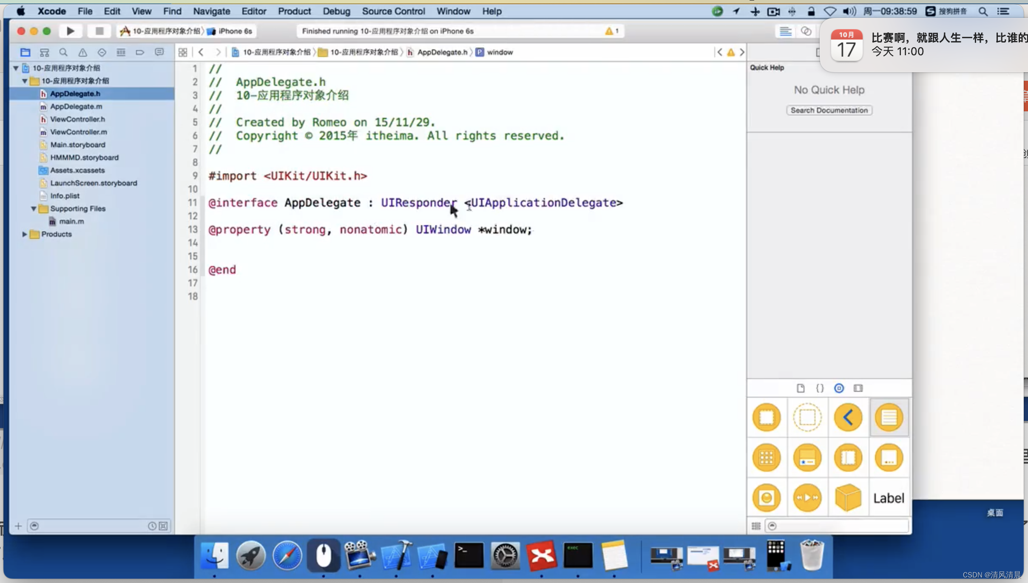The image size is (1028, 583).
Task: Stop the running app
Action: (x=99, y=31)
